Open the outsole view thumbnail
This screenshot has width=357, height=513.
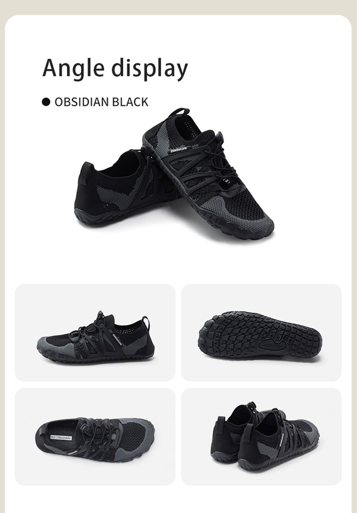click(x=261, y=332)
